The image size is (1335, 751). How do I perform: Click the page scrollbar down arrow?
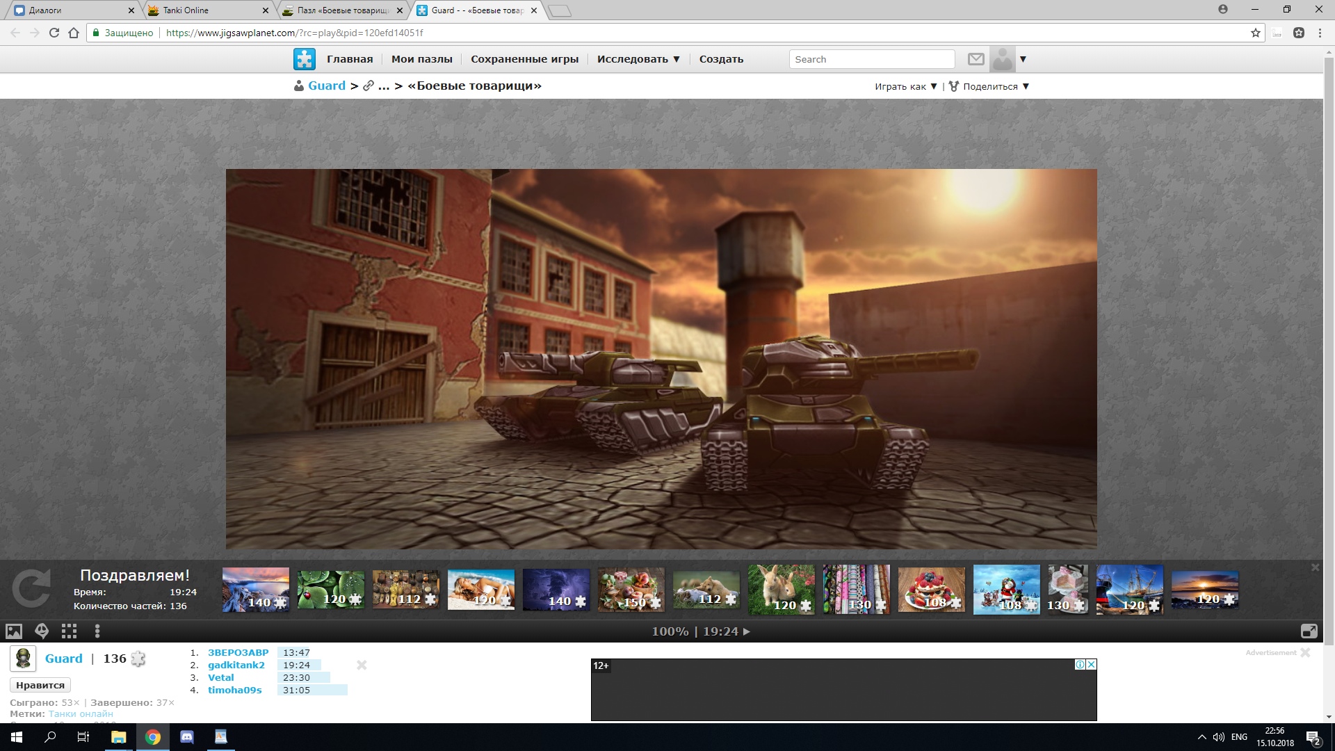click(1329, 717)
